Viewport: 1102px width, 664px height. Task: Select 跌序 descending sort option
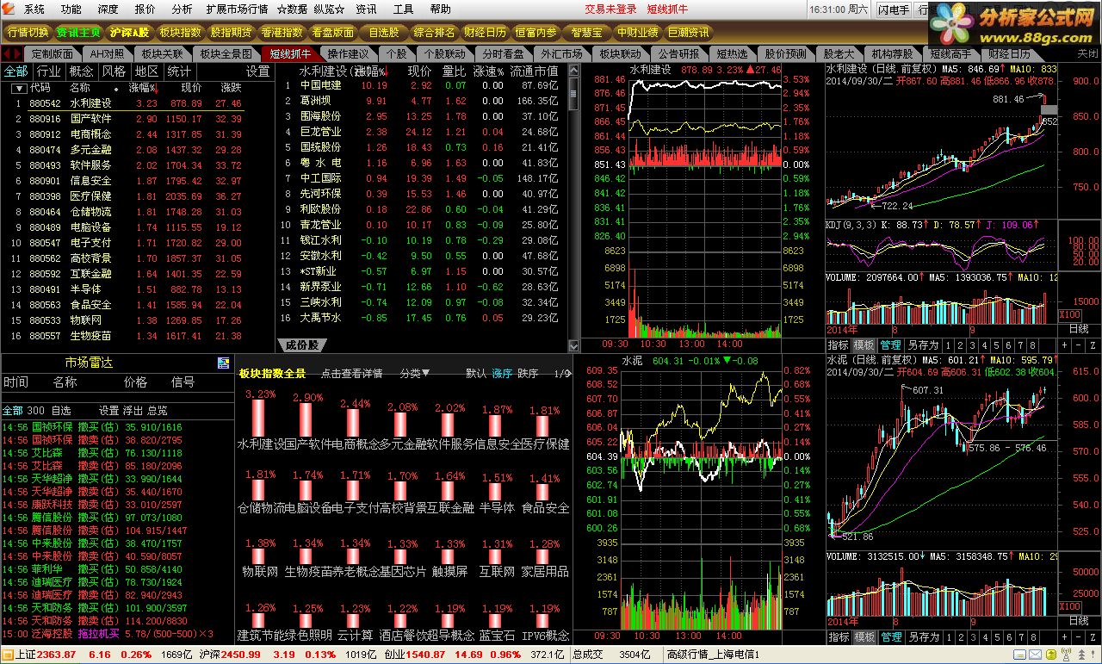coord(529,374)
